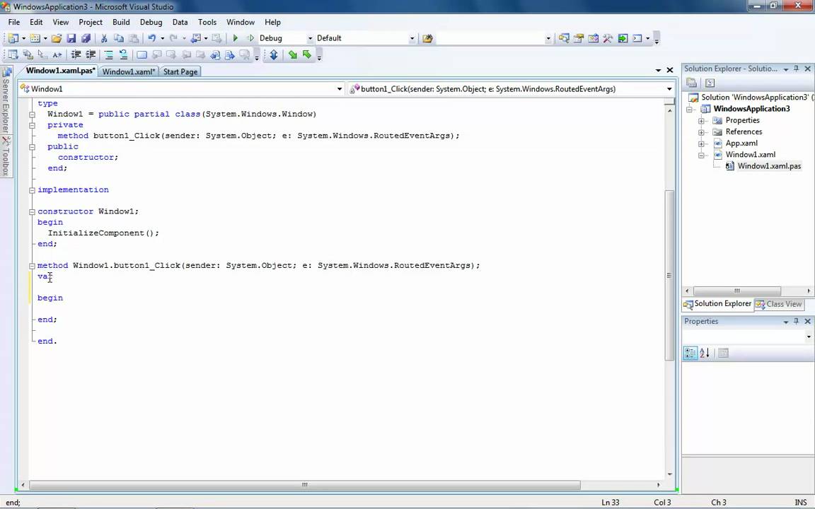Click the Display Object Member List icon

tap(13, 54)
